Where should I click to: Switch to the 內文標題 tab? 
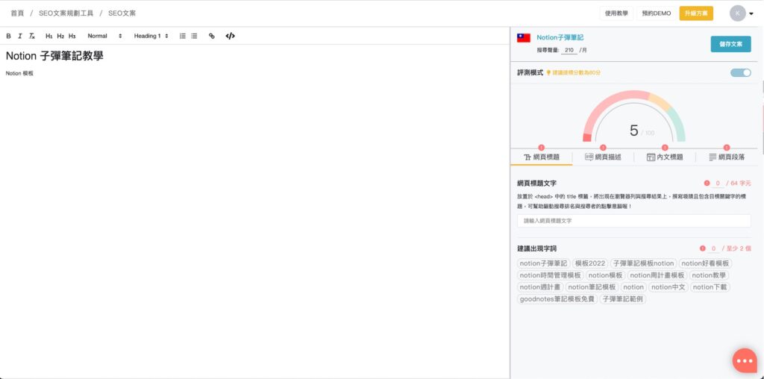(x=665, y=157)
